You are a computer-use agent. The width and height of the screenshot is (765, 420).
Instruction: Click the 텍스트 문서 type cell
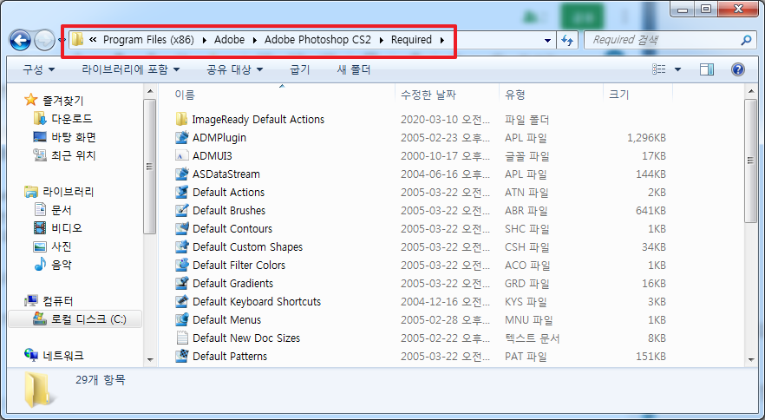tap(532, 338)
